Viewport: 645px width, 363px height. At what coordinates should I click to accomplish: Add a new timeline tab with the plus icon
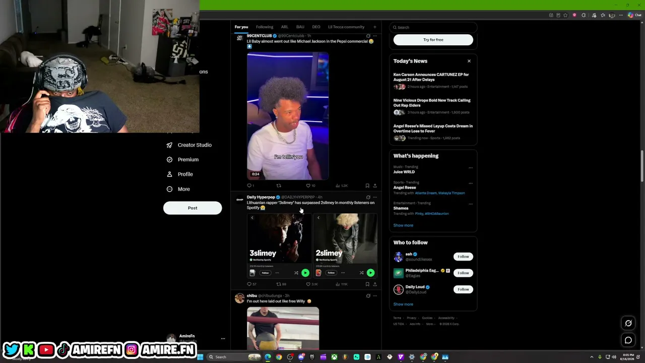374,27
